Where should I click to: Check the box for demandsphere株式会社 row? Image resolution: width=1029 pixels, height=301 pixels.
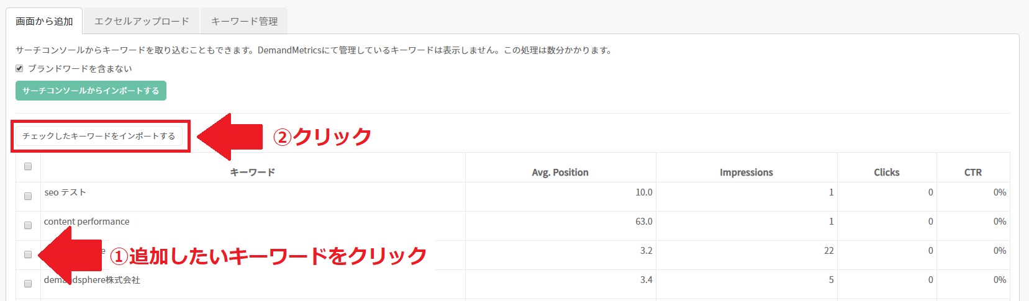[28, 284]
